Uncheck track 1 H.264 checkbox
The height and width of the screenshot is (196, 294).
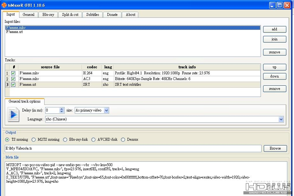[13, 73]
